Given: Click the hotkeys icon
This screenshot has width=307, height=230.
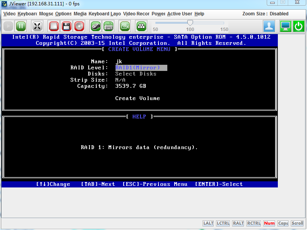Looking at the screenshot, I should [141, 26].
